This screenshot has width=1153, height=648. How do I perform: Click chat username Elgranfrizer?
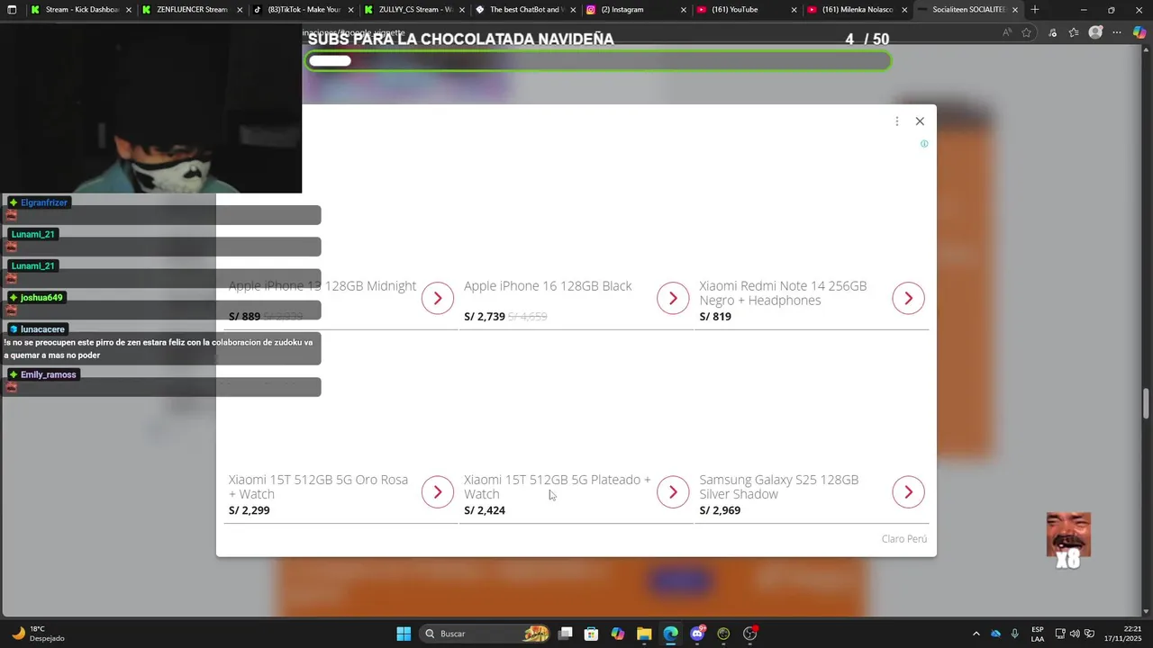point(44,202)
